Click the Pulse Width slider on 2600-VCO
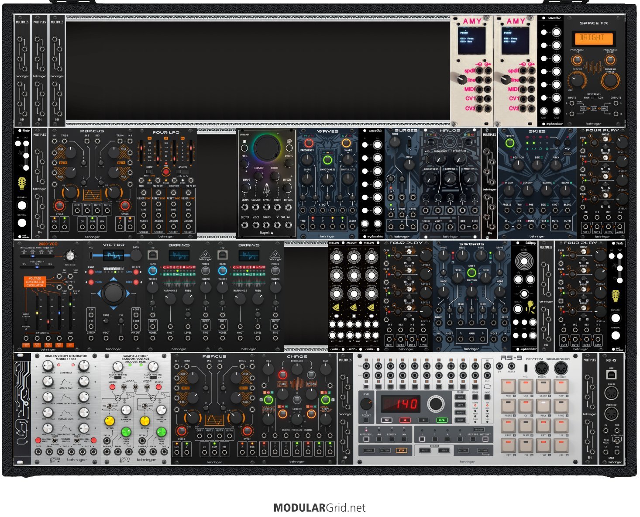This screenshot has width=640, height=517. (37, 267)
